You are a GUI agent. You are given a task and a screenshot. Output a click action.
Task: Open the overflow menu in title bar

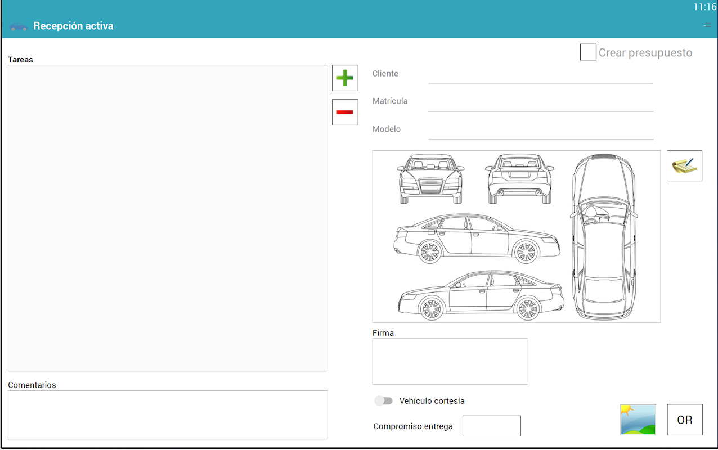[x=707, y=25]
